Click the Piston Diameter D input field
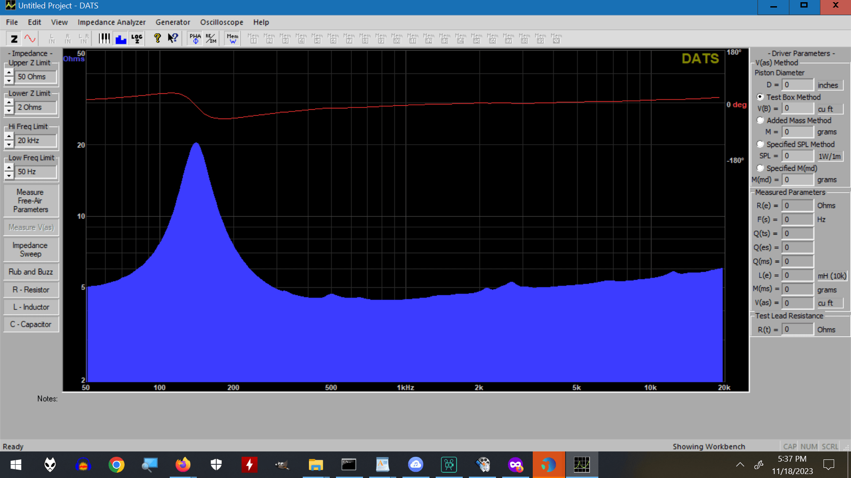This screenshot has width=851, height=478. pyautogui.click(x=797, y=85)
